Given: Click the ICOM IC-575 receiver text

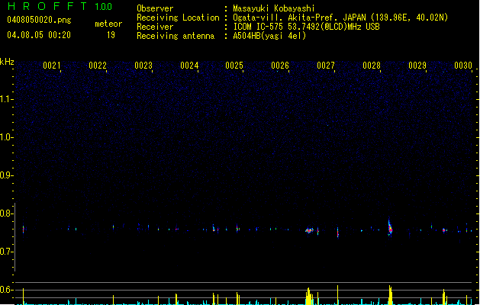Looking at the screenshot, I should tap(307, 27).
